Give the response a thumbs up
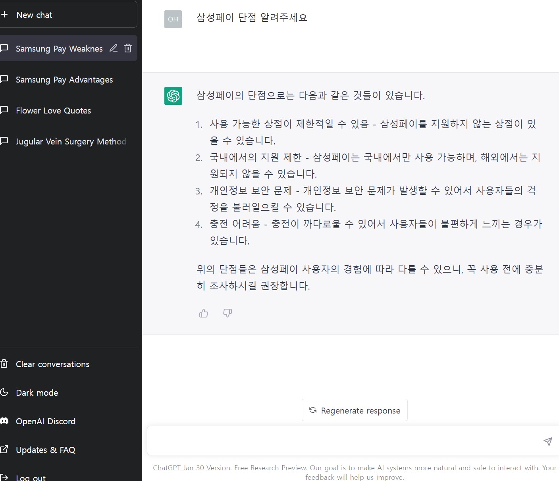This screenshot has height=481, width=559. [204, 313]
